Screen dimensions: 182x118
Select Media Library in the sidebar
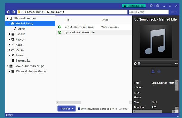30,24
